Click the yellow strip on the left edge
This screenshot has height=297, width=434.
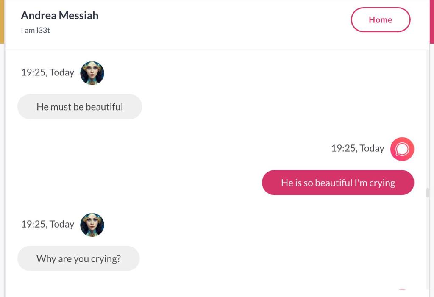pyautogui.click(x=2, y=21)
